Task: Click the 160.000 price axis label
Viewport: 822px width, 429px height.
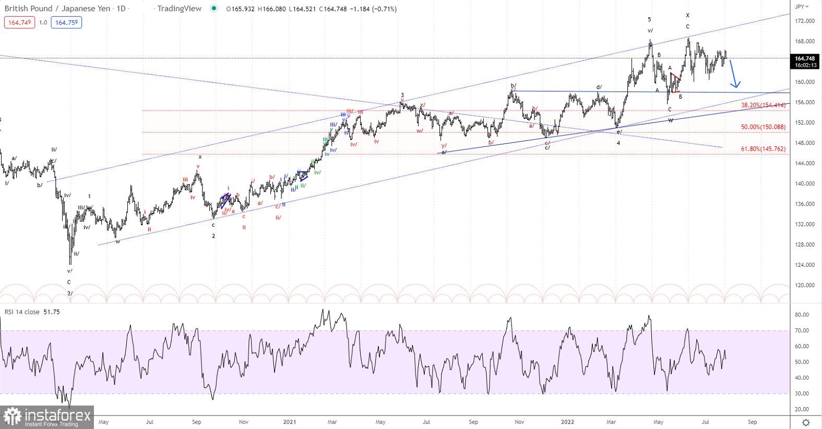Action: click(804, 82)
